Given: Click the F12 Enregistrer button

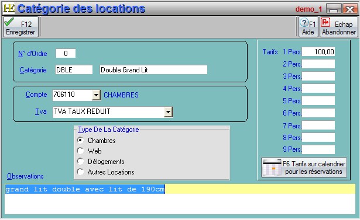Looking at the screenshot, I should (20, 27).
